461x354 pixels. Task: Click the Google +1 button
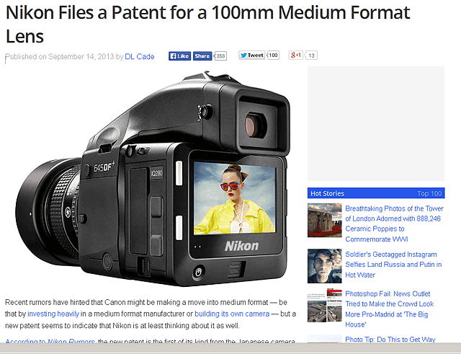(x=296, y=56)
